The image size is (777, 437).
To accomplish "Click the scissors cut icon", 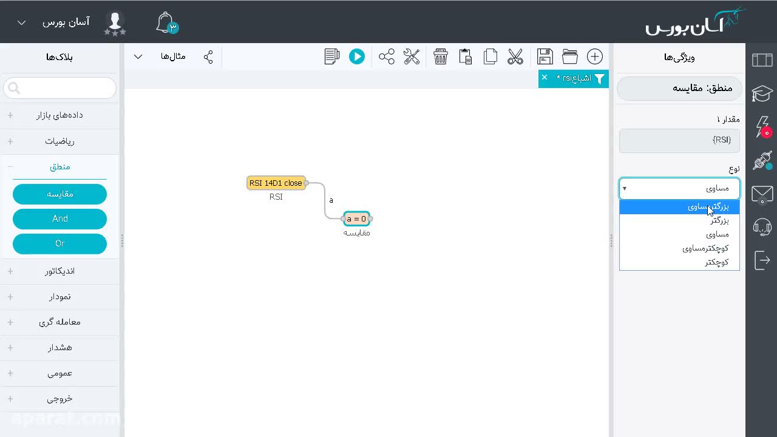I will (515, 56).
